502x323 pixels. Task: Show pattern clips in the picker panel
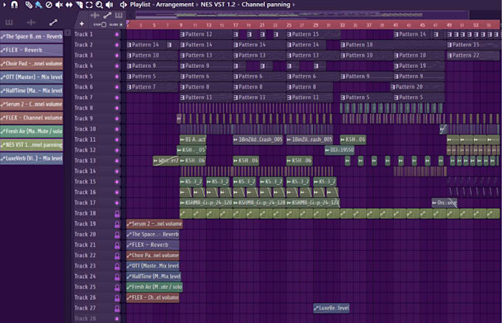pyautogui.click(x=9, y=22)
